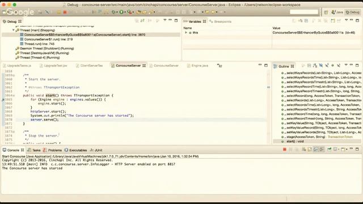Open the External Tools dropdown arrow
This screenshot has height=204, width=363.
coord(133,12)
